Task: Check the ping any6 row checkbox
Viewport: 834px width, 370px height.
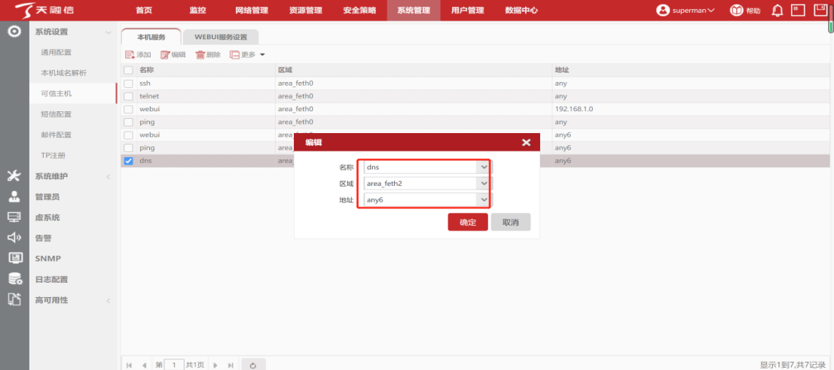Action: (x=128, y=147)
